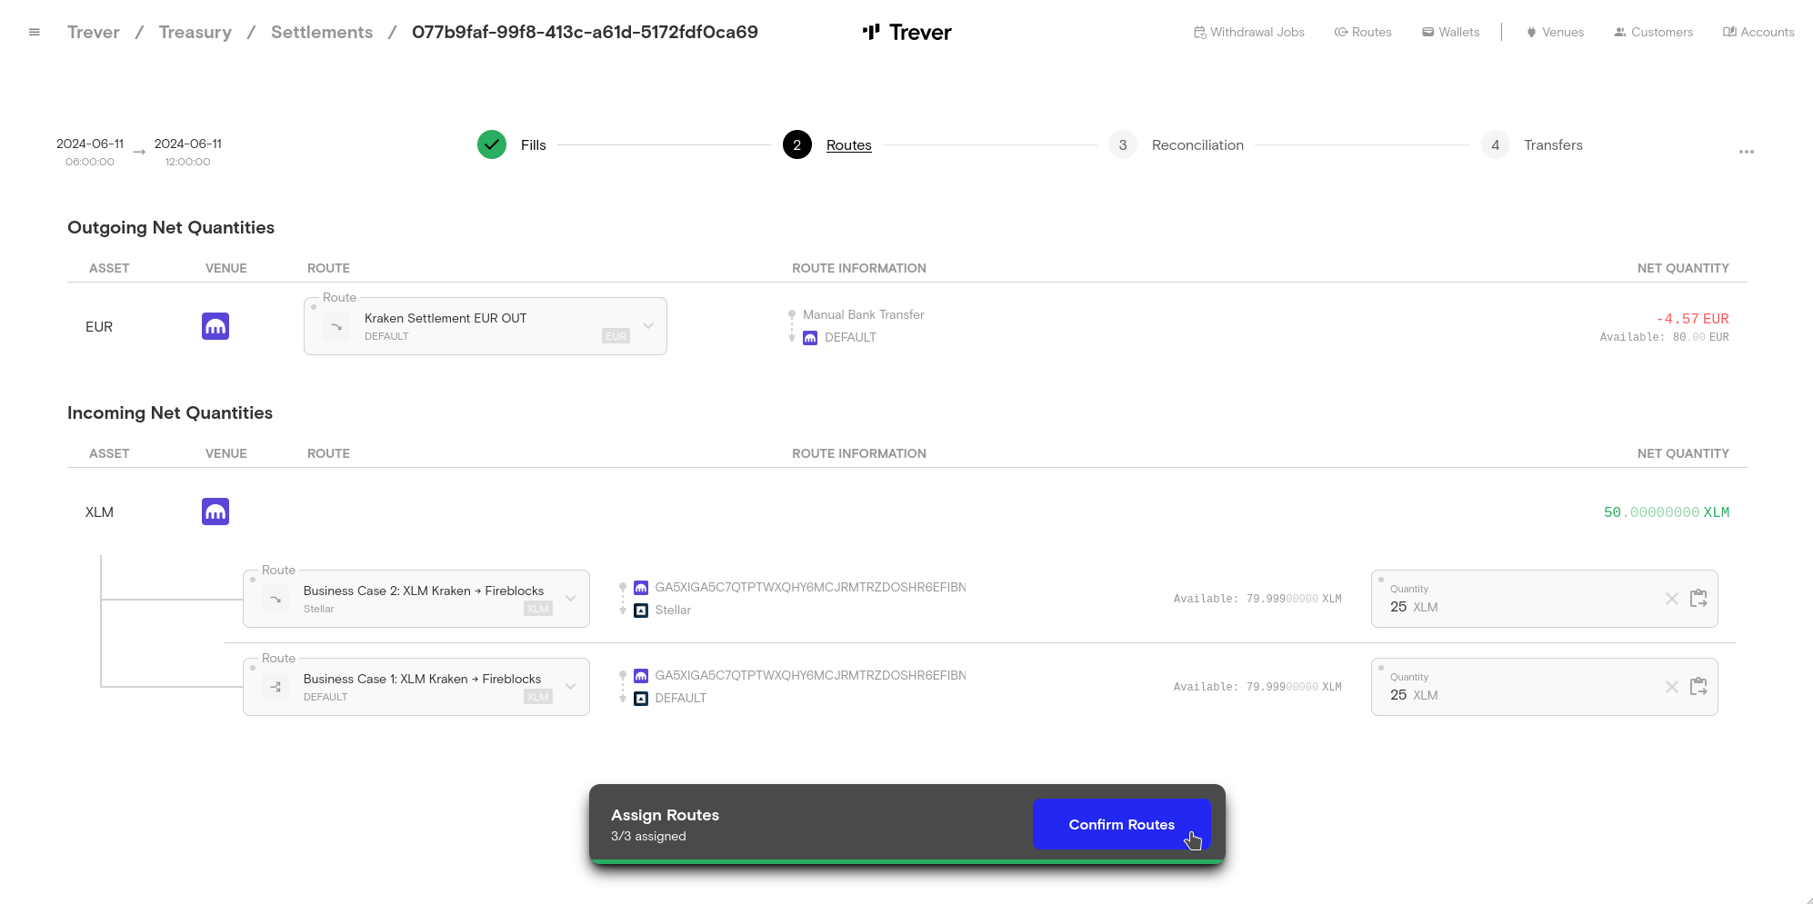Click the Kraken venue icon in EUR row
1813x904 pixels.
point(215,326)
